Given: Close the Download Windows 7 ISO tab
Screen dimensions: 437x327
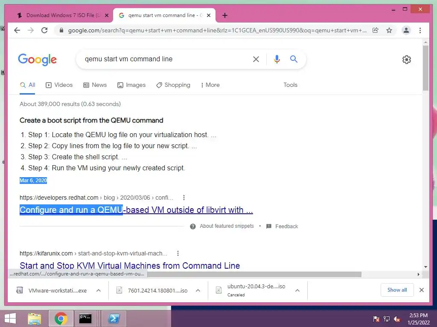Looking at the screenshot, I should [x=106, y=15].
